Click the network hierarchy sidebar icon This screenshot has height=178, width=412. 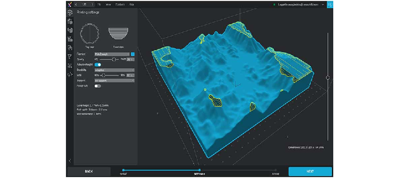tap(70, 66)
